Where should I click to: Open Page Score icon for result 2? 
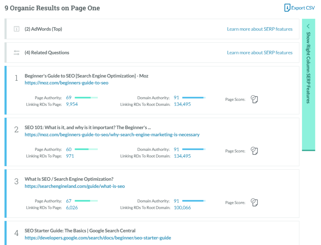coord(254,151)
